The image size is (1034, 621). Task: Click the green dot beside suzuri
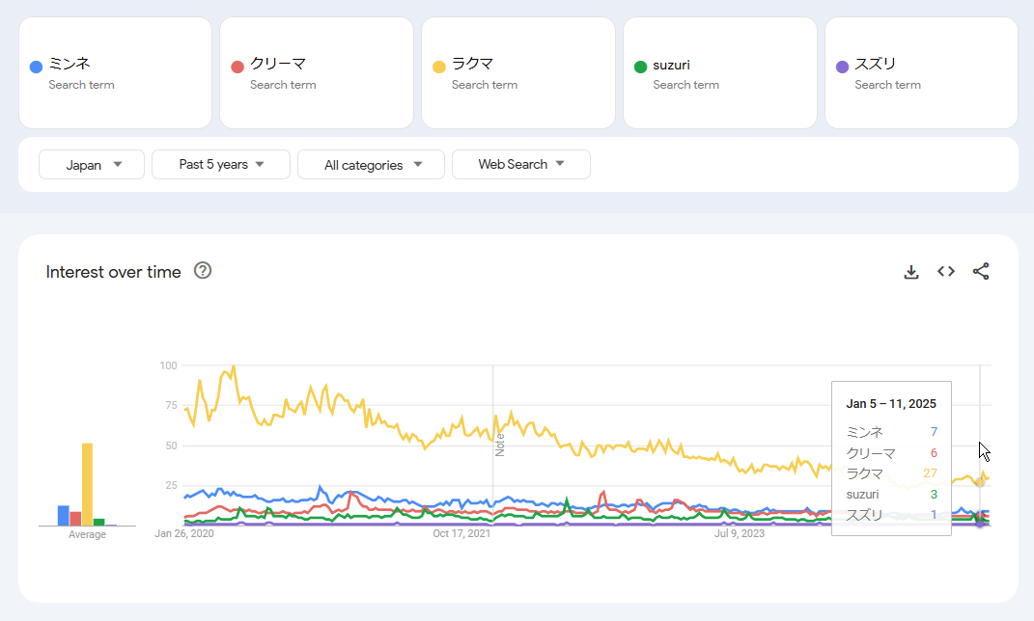pos(640,67)
